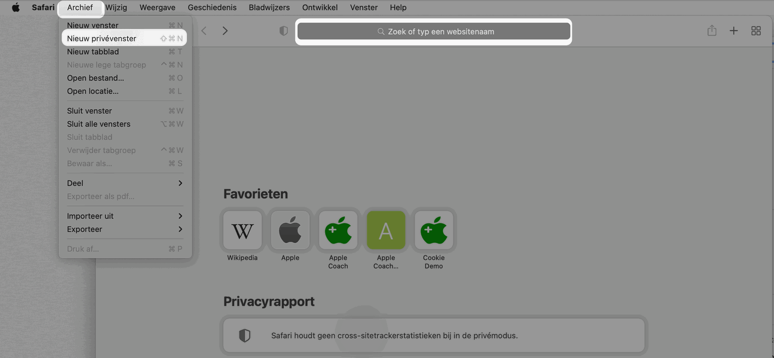Click the cross-sitetracker privacy message
Screen dimensions: 774x358
coord(394,335)
